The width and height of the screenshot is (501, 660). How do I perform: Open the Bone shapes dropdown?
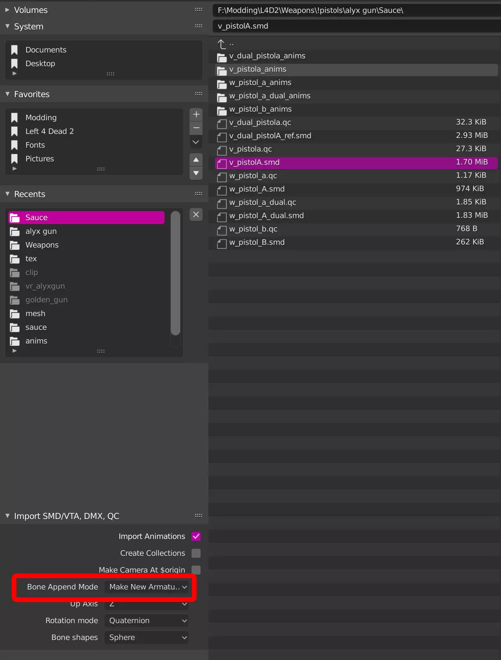click(x=147, y=637)
